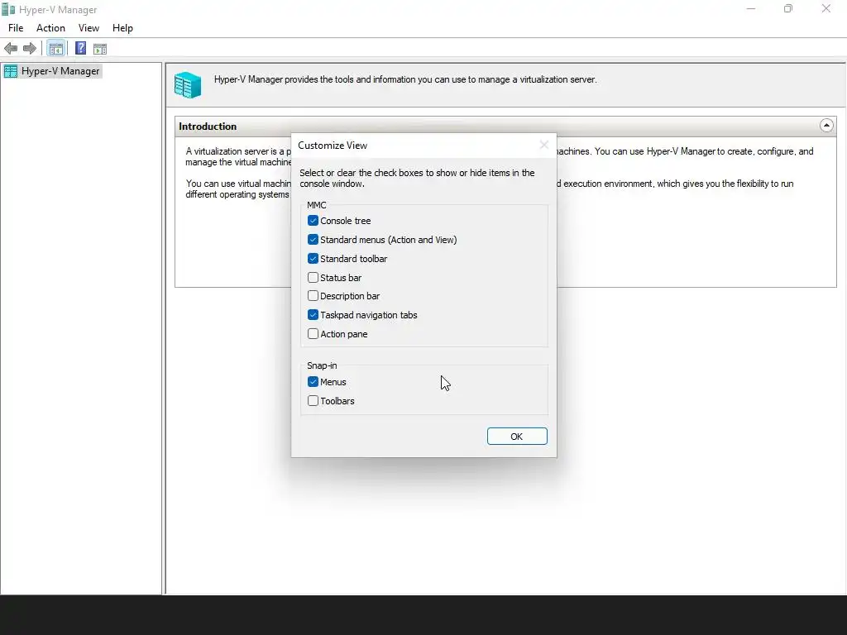
Task: Open the View menu
Action: tap(89, 28)
